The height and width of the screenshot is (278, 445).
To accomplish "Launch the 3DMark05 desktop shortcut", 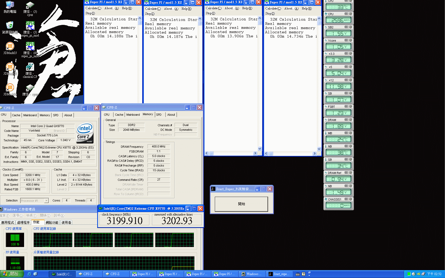I will click(x=10, y=69).
